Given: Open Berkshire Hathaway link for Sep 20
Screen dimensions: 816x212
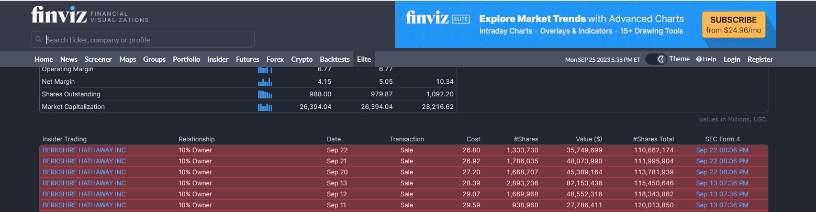Looking at the screenshot, I should 84,172.
